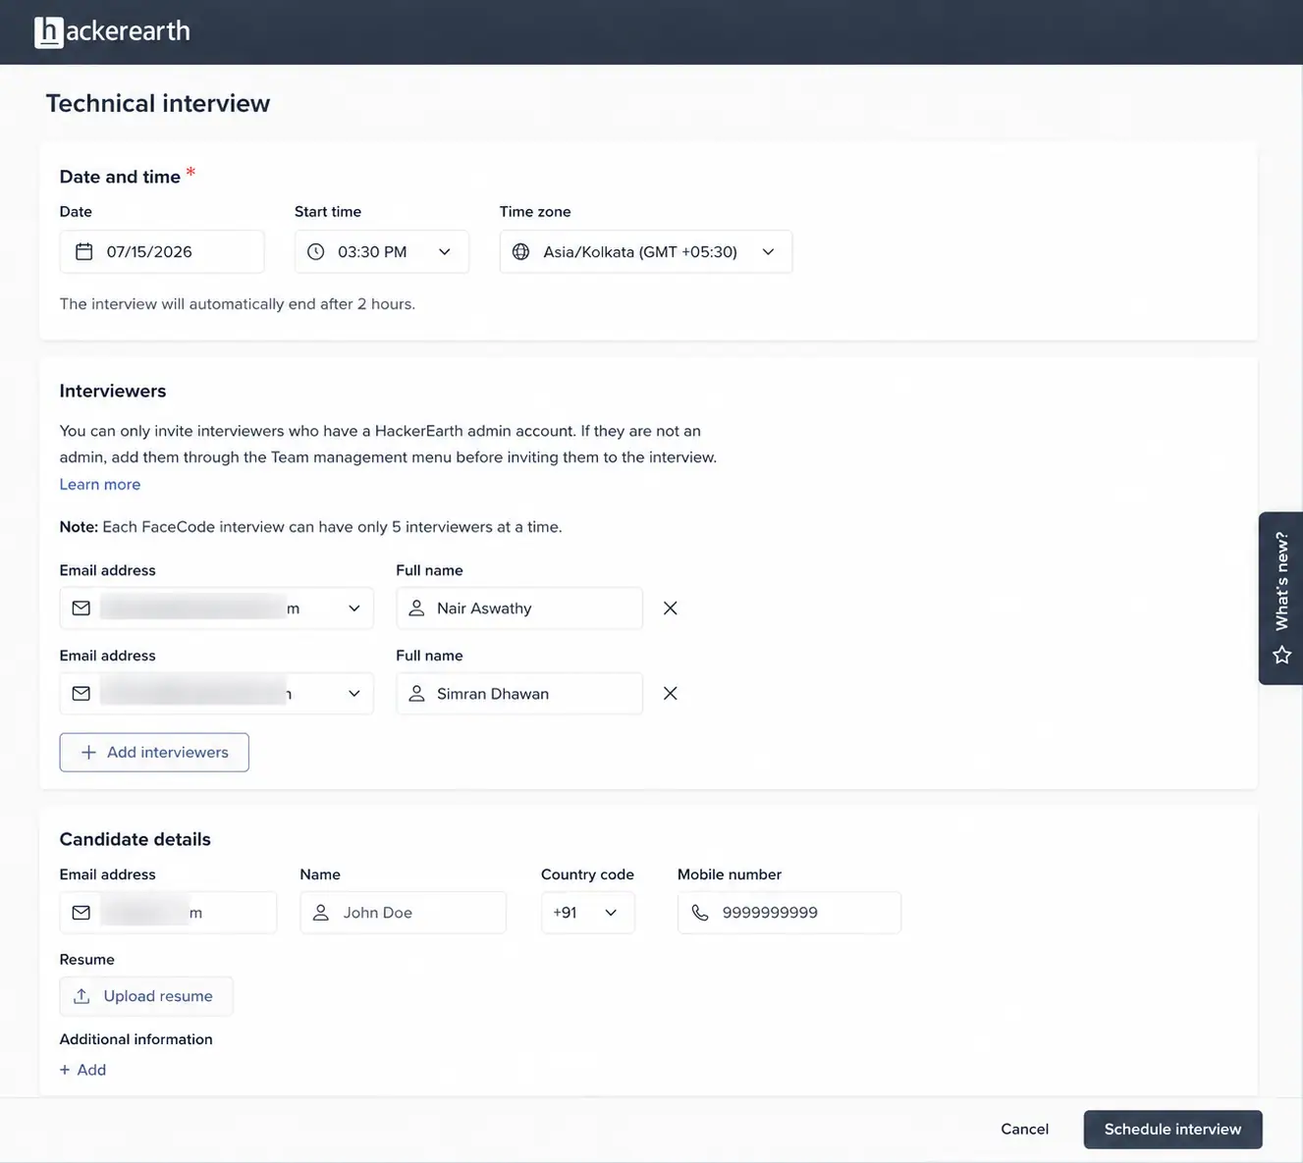Expand the Time zone dropdown
Screen dimensions: 1303x1163
pyautogui.click(x=646, y=252)
